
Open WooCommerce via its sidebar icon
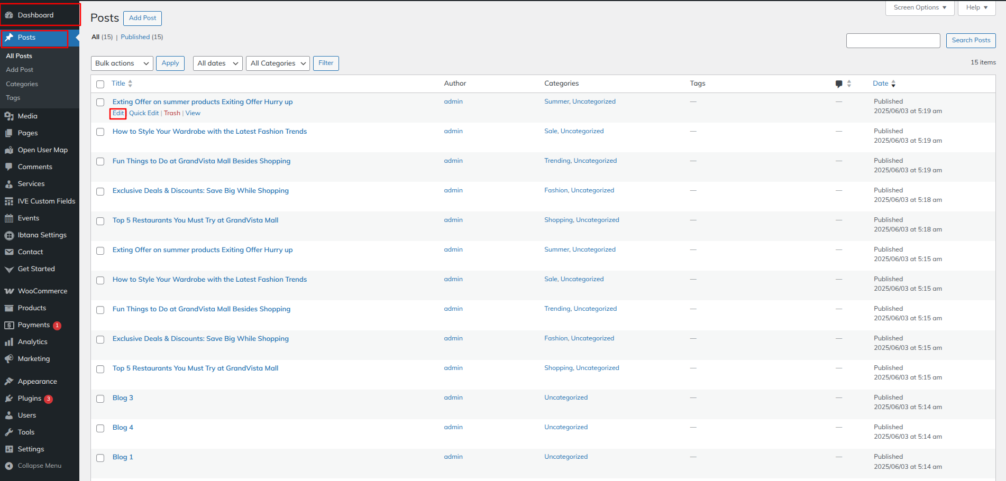[9, 291]
